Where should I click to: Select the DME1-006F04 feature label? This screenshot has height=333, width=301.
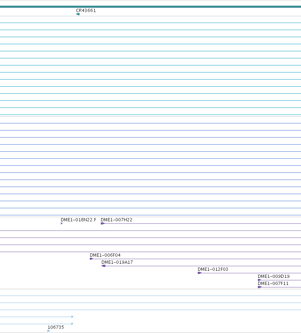click(105, 255)
